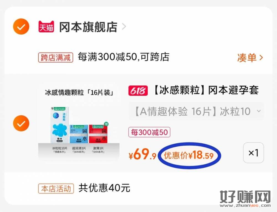Click the 优惠价¥18.59 discounted price label
The width and height of the screenshot is (277, 212).
coord(189,156)
